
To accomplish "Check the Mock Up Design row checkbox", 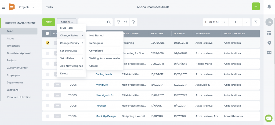I will [x=48, y=116].
